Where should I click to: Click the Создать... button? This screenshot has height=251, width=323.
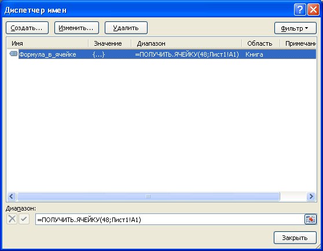[x=27, y=28]
